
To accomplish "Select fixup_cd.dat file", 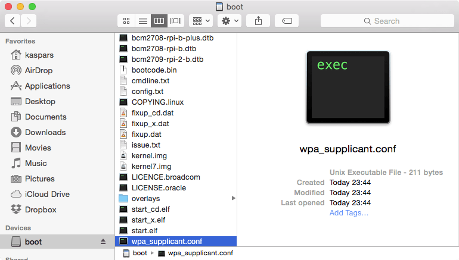I will coord(176,113).
